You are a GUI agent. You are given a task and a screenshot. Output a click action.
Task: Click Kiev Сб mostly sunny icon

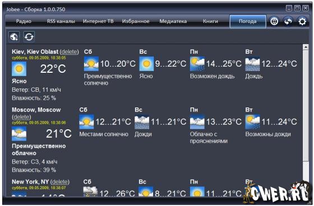coord(91,64)
